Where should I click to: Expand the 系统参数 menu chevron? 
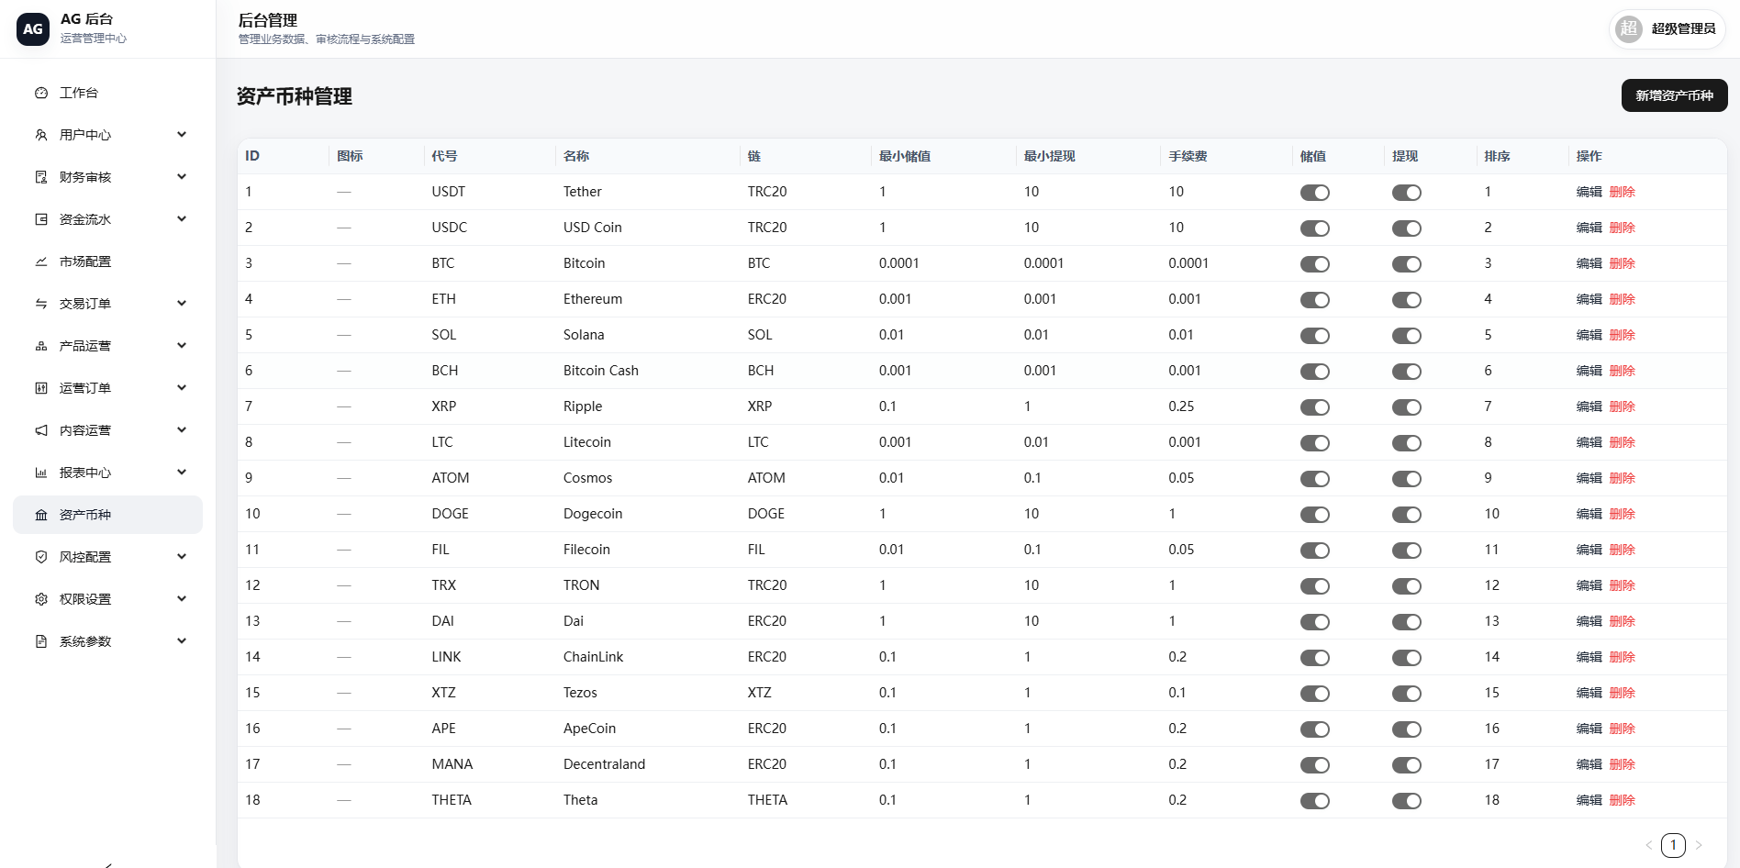pyautogui.click(x=182, y=641)
